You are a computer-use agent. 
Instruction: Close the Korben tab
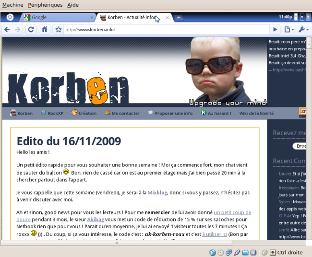[x=168, y=17]
